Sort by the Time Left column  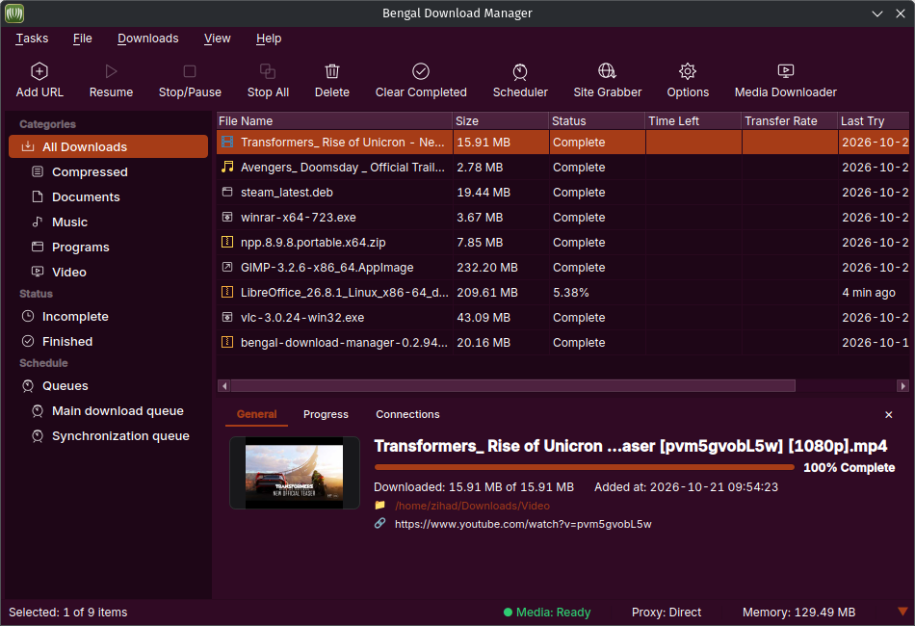coord(693,120)
